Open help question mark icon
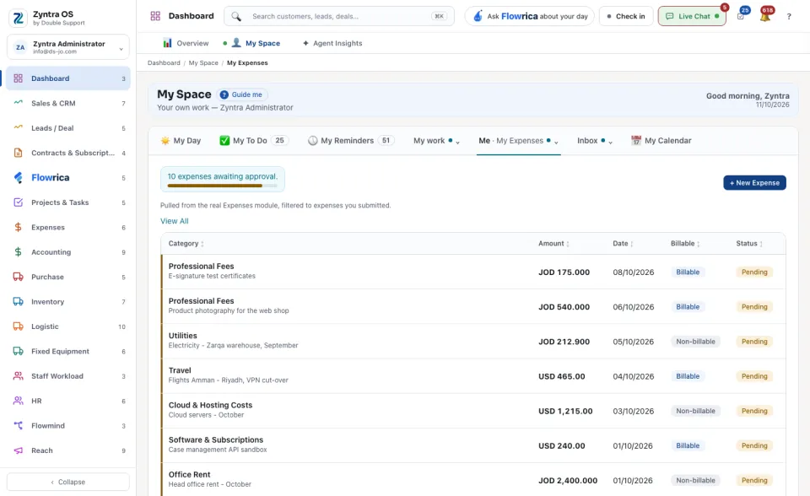The image size is (810, 496). pyautogui.click(x=789, y=17)
